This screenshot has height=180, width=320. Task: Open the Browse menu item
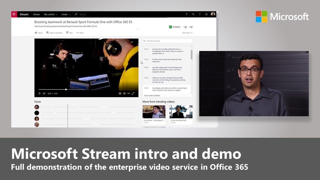click(x=36, y=14)
